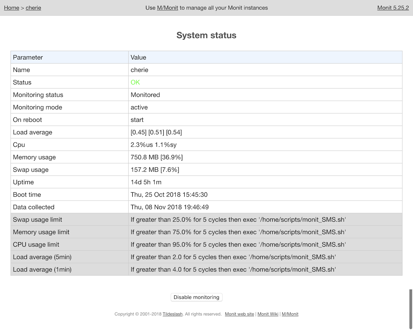Click the Boot time parameter label

click(27, 195)
